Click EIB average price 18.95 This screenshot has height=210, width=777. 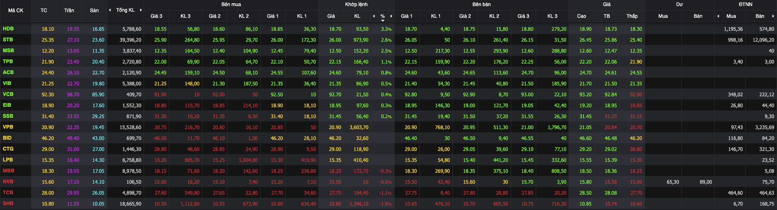[x=611, y=106]
